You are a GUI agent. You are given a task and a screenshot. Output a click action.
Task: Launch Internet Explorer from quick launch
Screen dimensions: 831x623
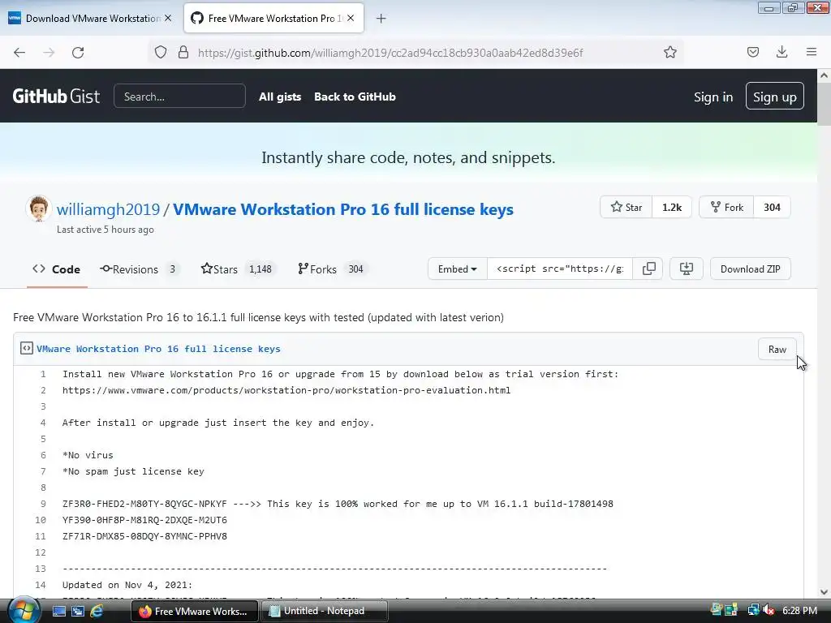[x=97, y=611]
